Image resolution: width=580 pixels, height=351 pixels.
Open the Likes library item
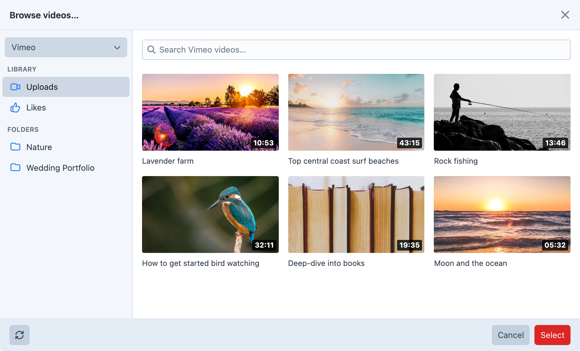click(66, 108)
